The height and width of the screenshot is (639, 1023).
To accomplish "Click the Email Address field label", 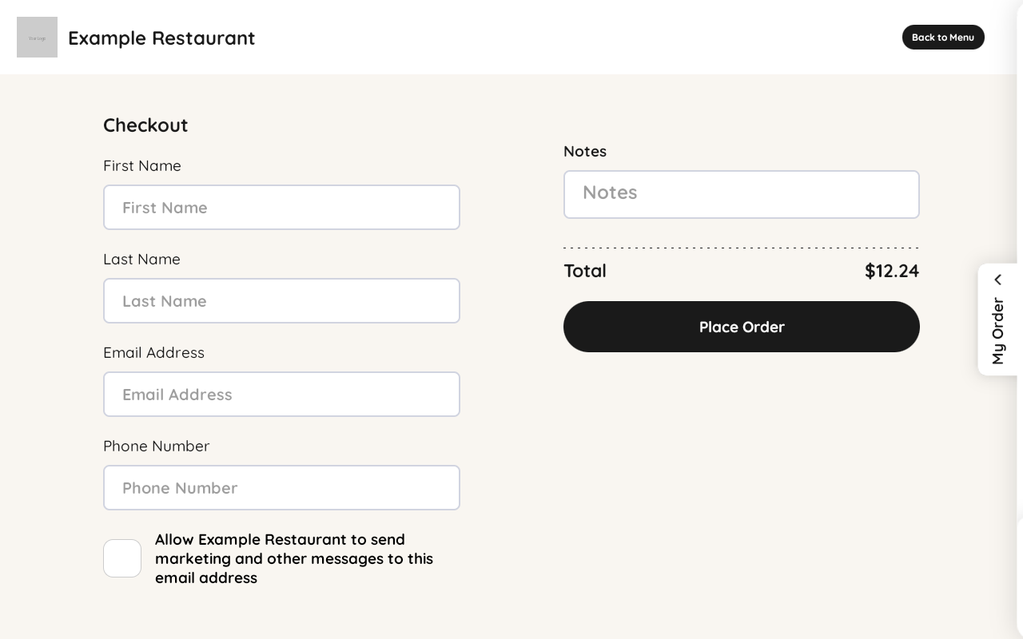I will click(153, 353).
